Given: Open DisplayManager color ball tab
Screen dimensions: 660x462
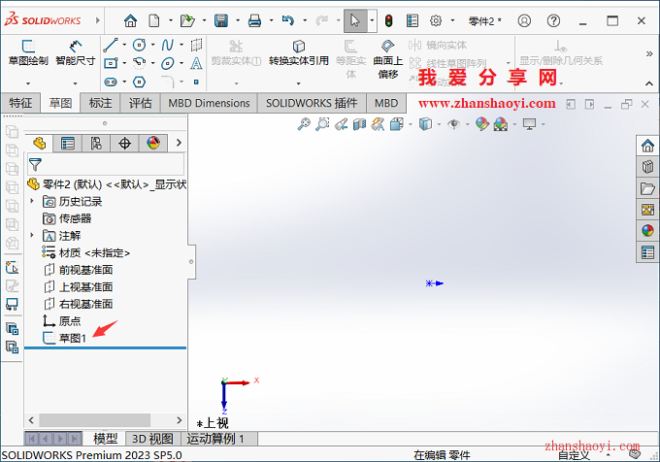Looking at the screenshot, I should (153, 144).
